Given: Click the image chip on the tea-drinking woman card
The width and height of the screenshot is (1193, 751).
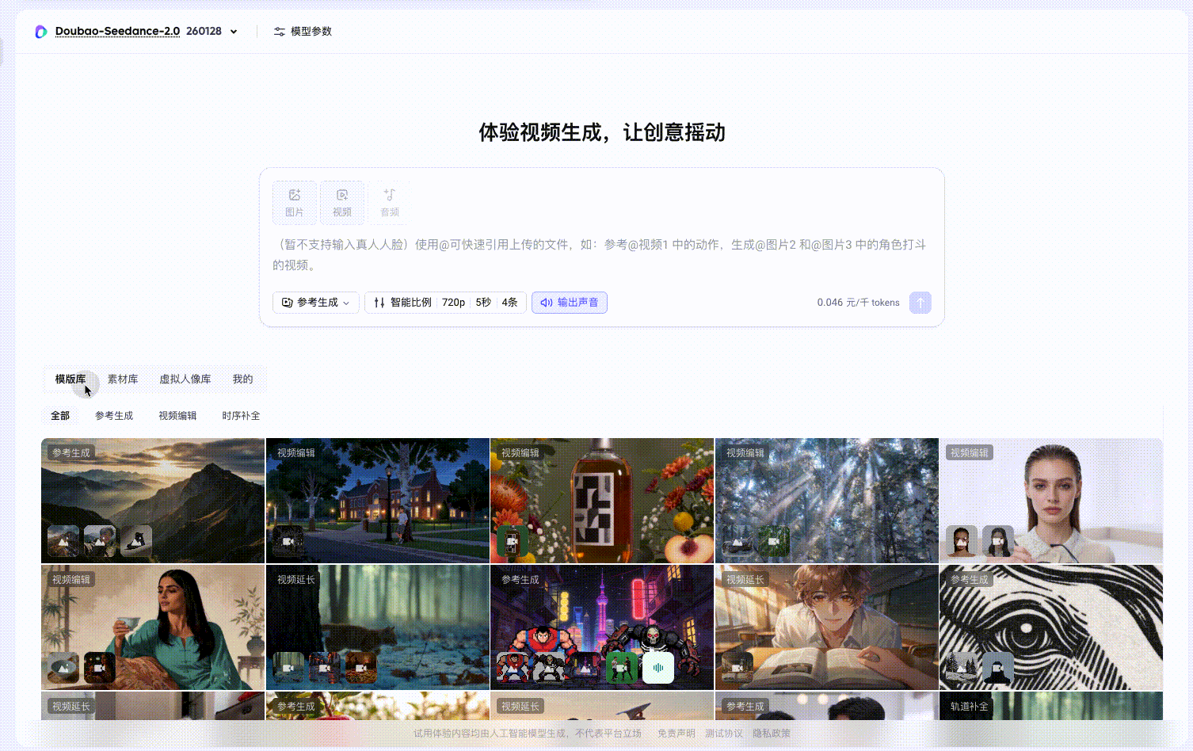Looking at the screenshot, I should point(63,668).
